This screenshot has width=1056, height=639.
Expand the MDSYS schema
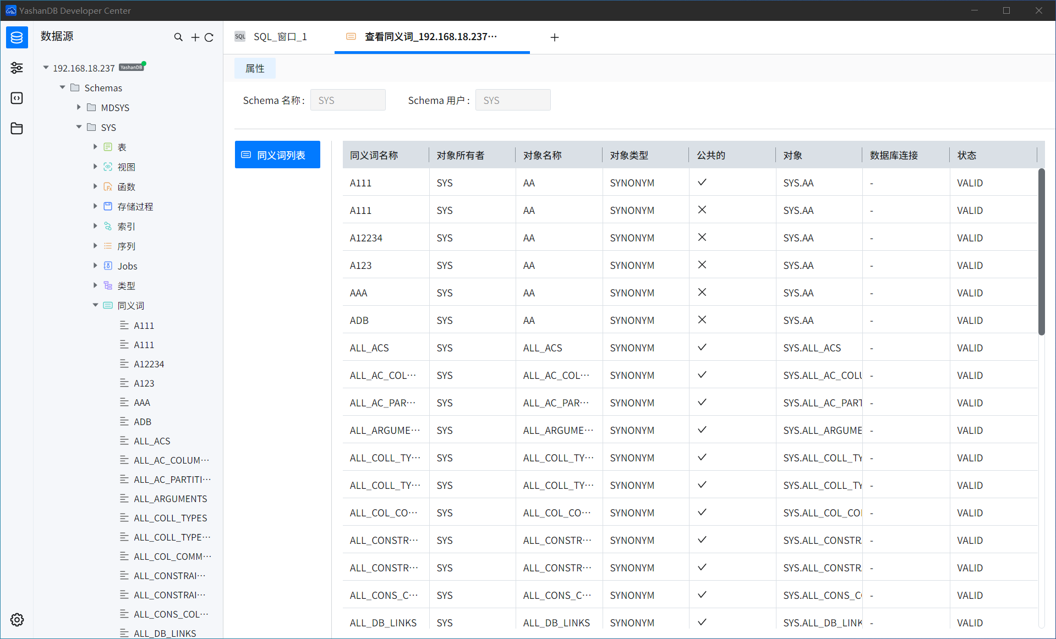(79, 107)
